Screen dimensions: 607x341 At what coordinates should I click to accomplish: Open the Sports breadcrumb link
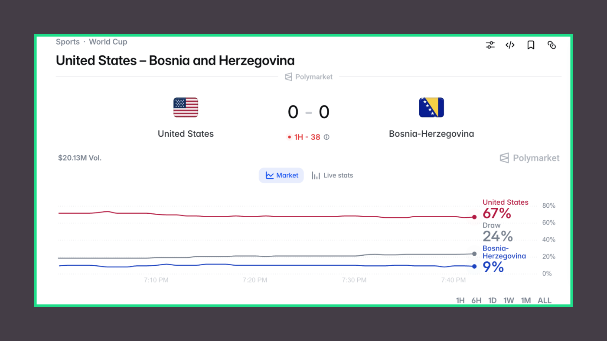click(68, 42)
